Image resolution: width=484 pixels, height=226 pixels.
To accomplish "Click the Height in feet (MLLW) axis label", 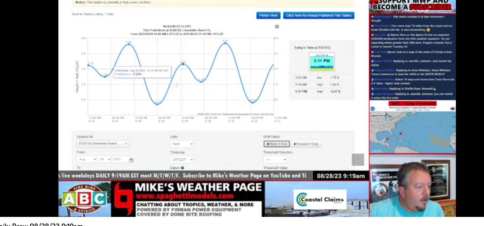I will tap(77, 76).
